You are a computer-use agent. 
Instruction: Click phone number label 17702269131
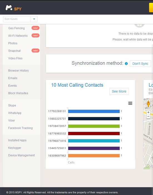tap(57, 111)
